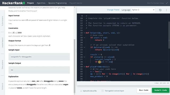Click the problem description scrollbar
Viewport: 170px width, 95px height.
(x=74, y=66)
